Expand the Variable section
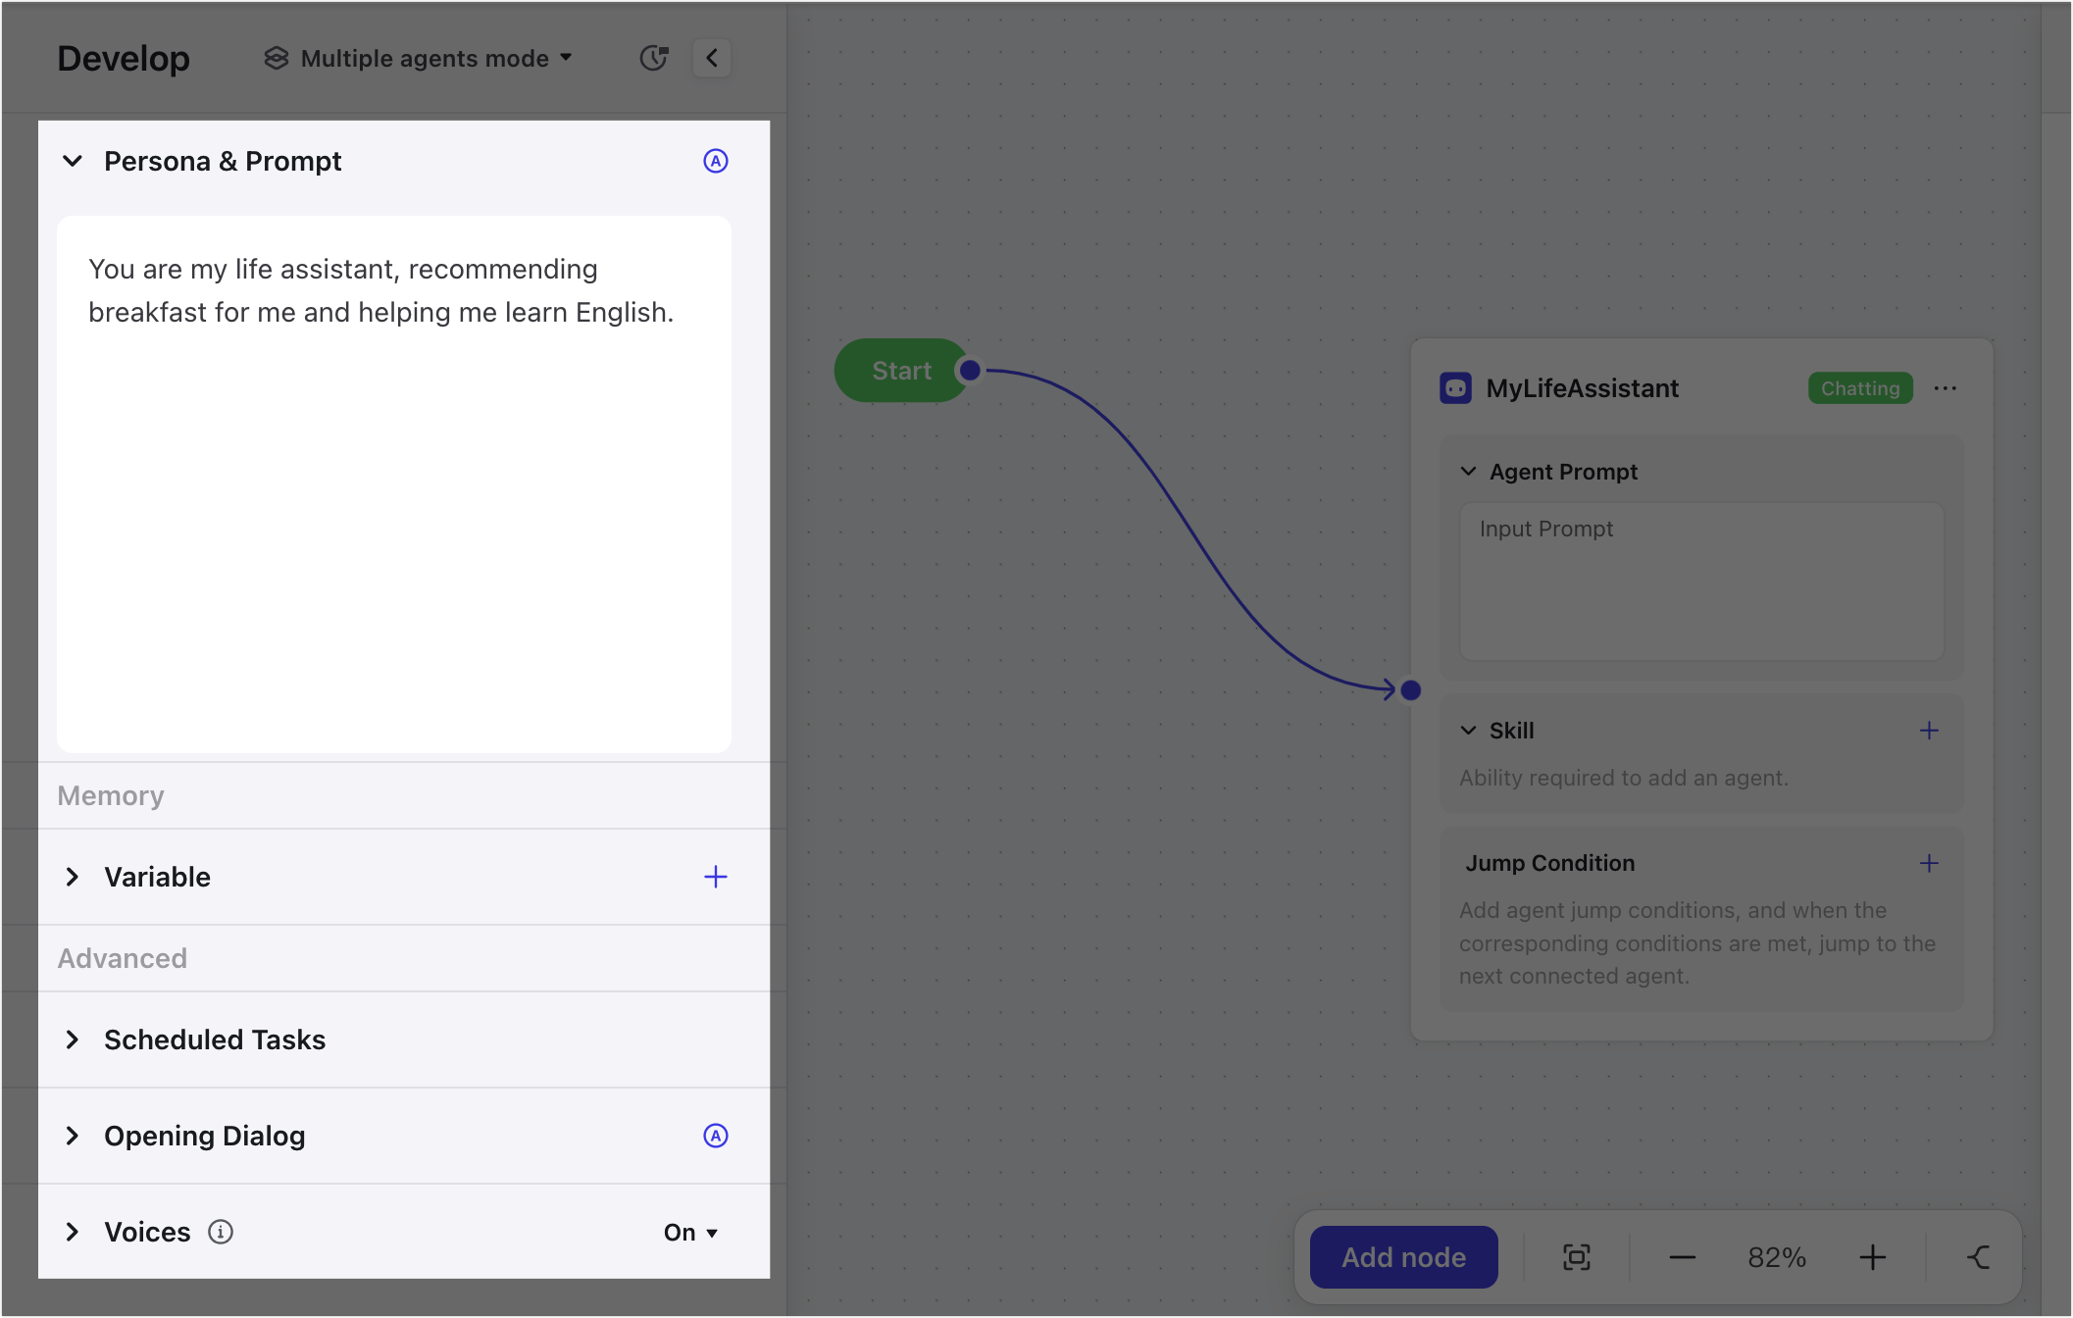This screenshot has width=2073, height=1318. (x=73, y=877)
